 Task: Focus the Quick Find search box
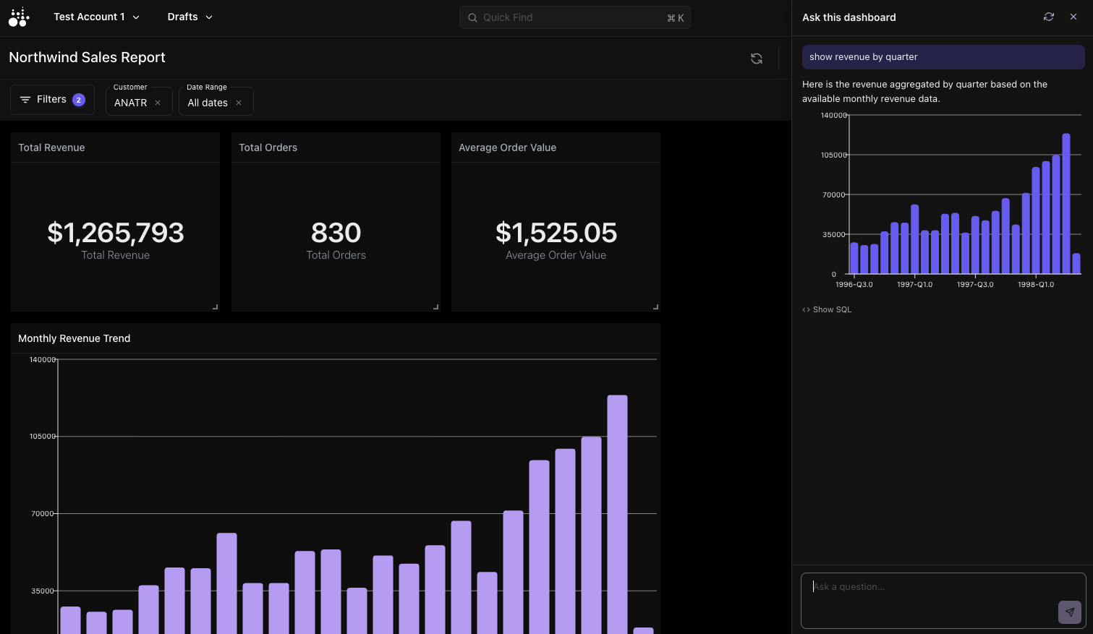[x=574, y=17]
